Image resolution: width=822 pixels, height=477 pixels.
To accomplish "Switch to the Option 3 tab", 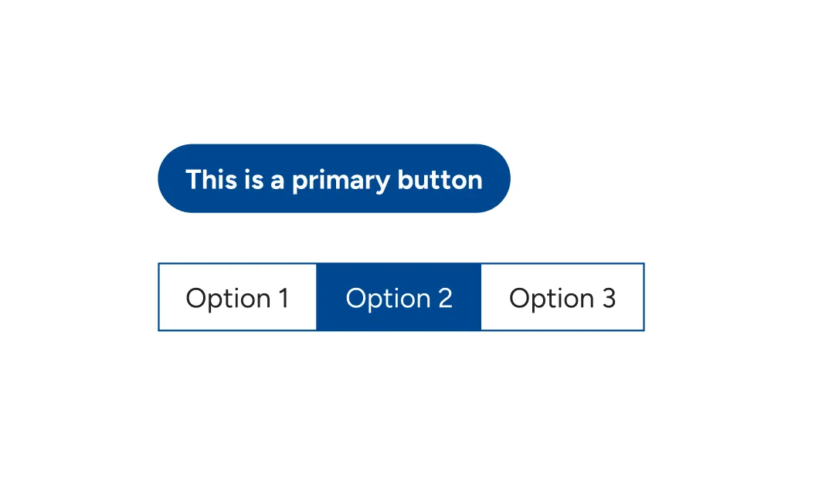I will (562, 297).
